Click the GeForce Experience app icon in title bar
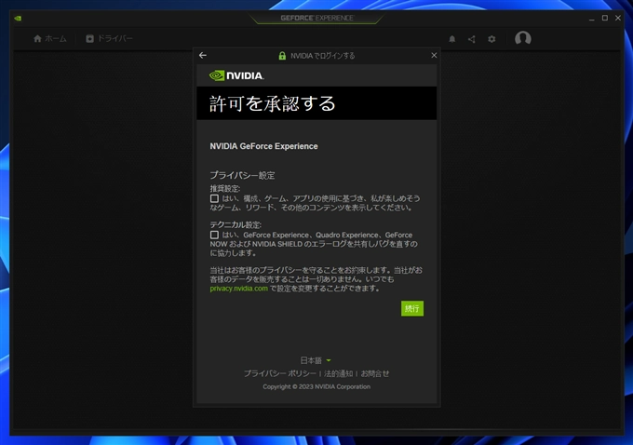The image size is (633, 445). point(18,19)
